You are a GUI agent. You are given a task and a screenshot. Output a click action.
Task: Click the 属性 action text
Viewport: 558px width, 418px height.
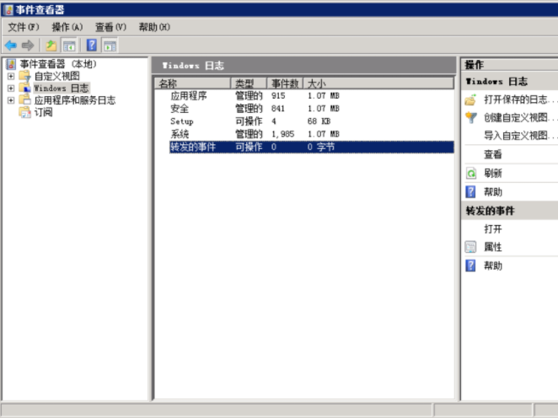click(x=493, y=247)
